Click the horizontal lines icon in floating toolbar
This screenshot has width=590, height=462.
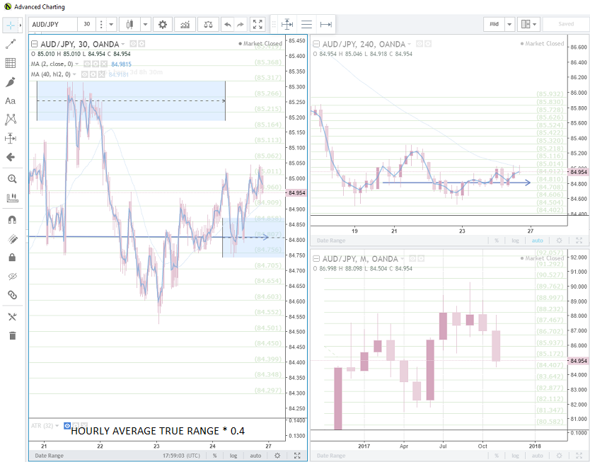pyautogui.click(x=306, y=25)
